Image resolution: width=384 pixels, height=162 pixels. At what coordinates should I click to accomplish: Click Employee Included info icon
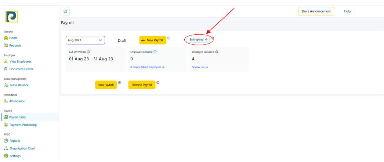155,52
